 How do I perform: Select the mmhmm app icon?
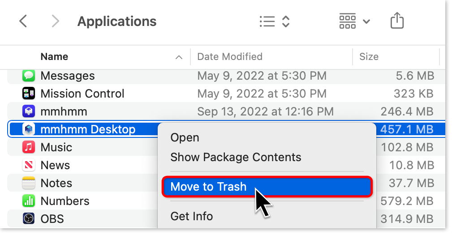(29, 111)
